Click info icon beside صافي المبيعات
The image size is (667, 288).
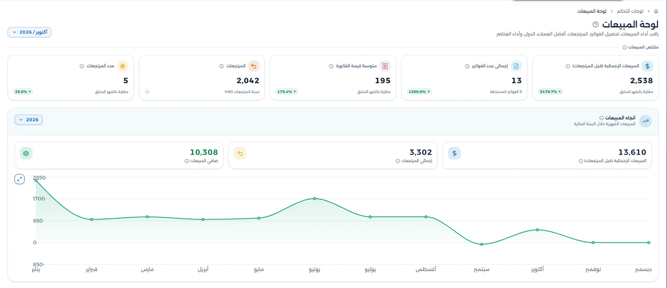pos(187,161)
